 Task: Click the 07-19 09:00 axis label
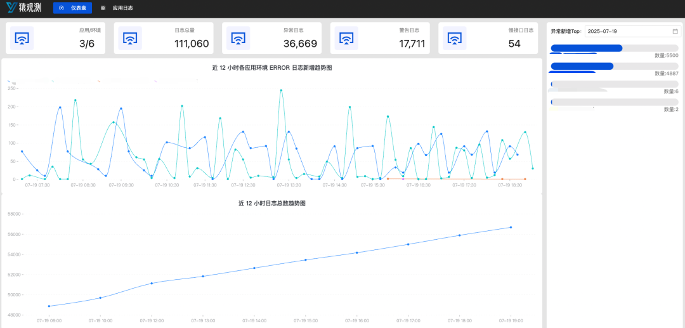pyautogui.click(x=49, y=320)
